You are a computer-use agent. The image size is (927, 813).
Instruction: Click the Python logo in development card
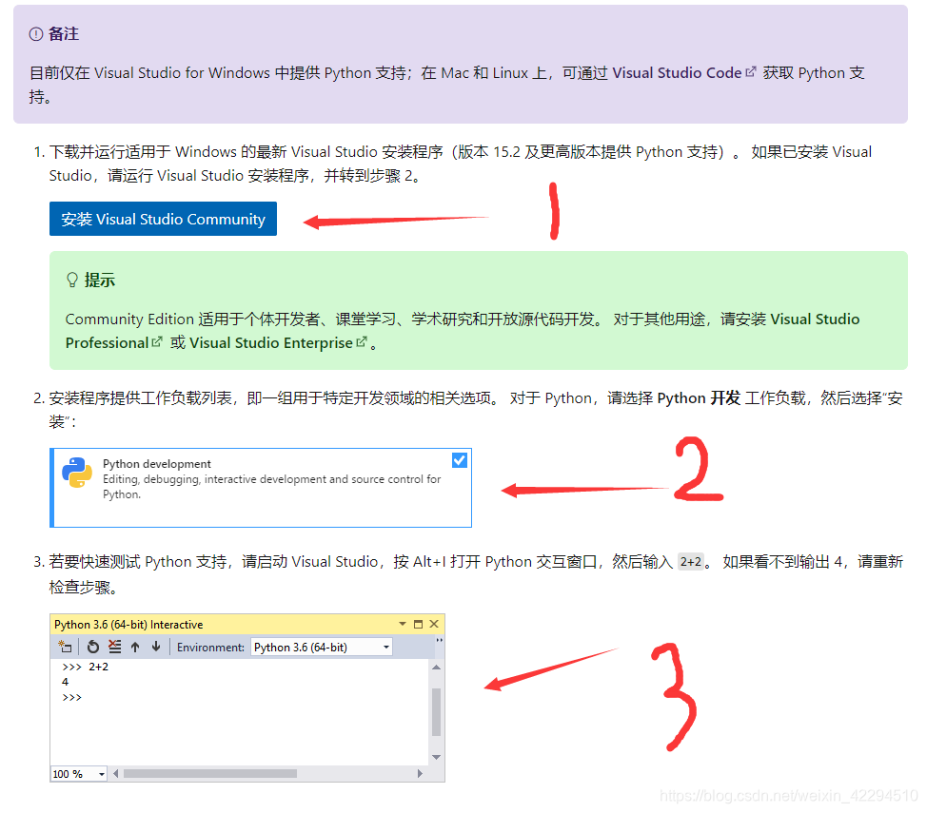pyautogui.click(x=77, y=473)
